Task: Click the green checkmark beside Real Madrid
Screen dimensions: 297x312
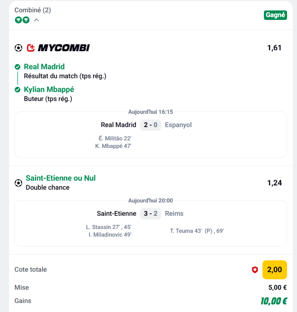Action: [17, 67]
